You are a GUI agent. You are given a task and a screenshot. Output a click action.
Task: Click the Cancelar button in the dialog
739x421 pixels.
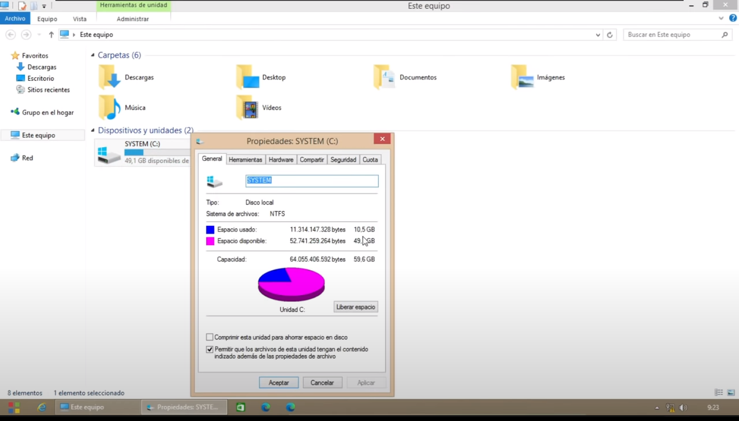click(322, 382)
